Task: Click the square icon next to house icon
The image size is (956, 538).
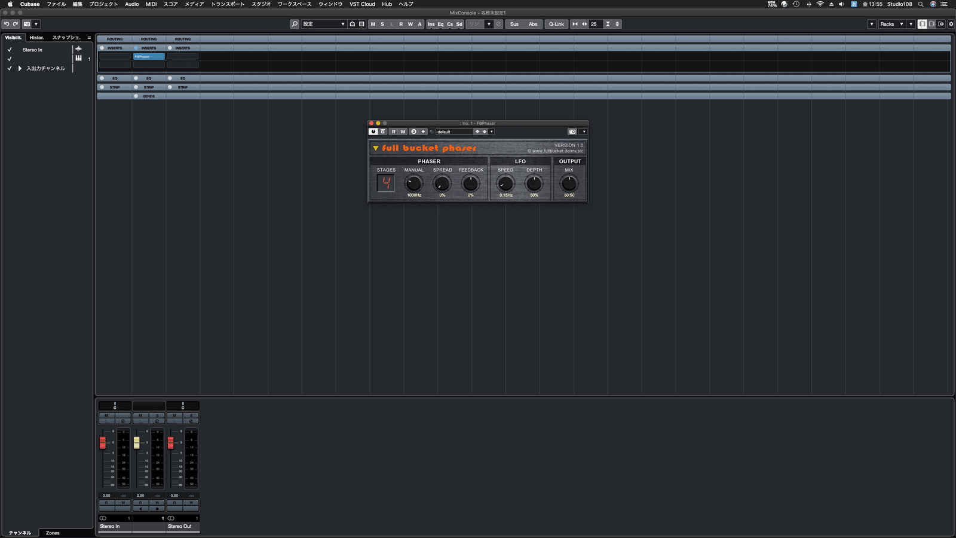Action: click(x=361, y=24)
